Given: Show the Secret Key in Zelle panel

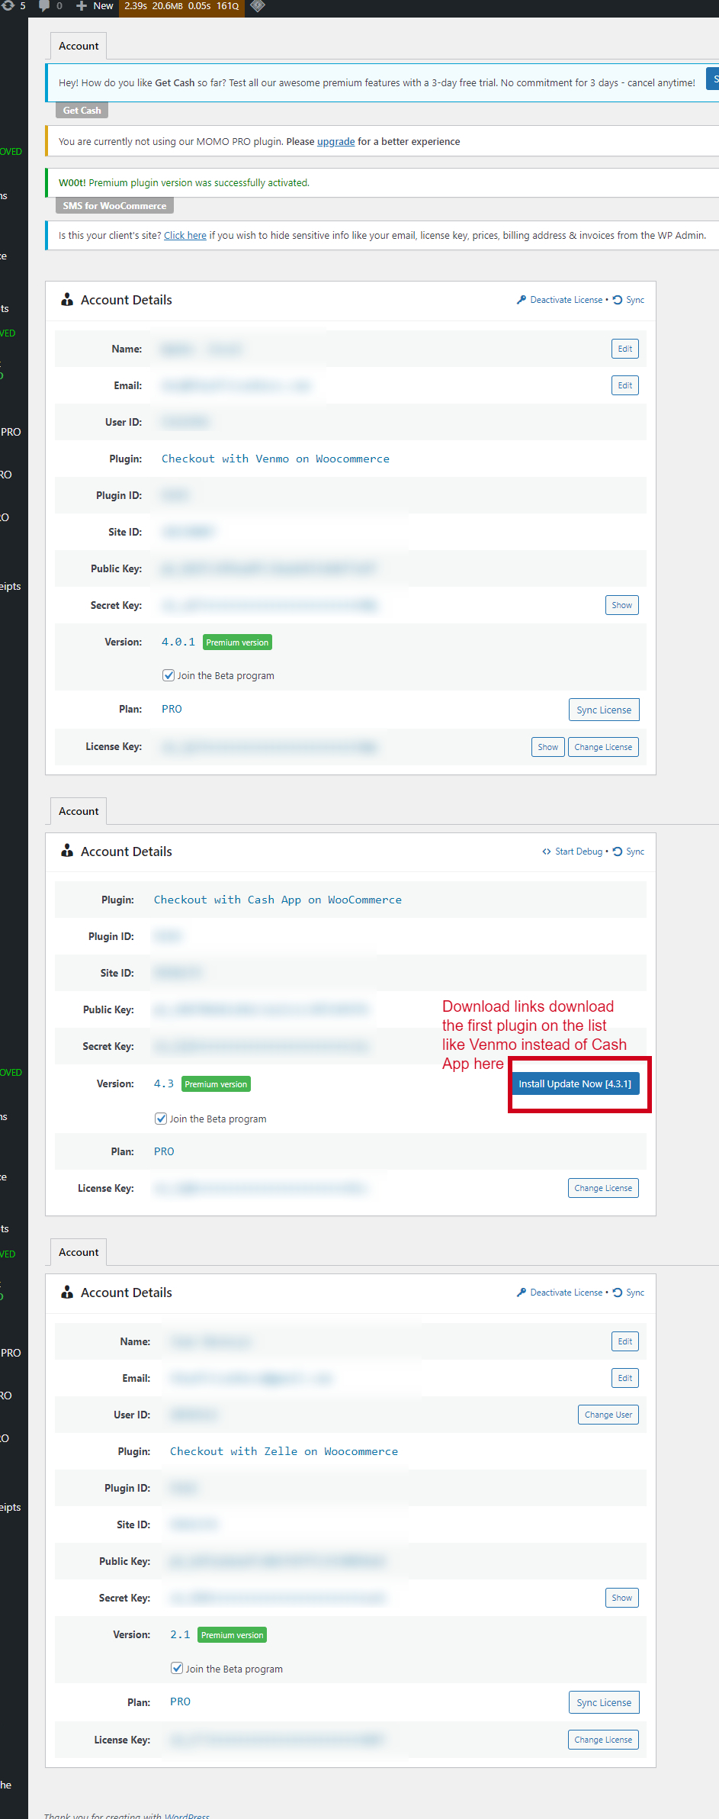Looking at the screenshot, I should coord(622,1598).
